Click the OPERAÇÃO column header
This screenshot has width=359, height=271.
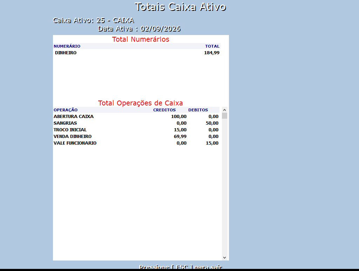[66, 110]
